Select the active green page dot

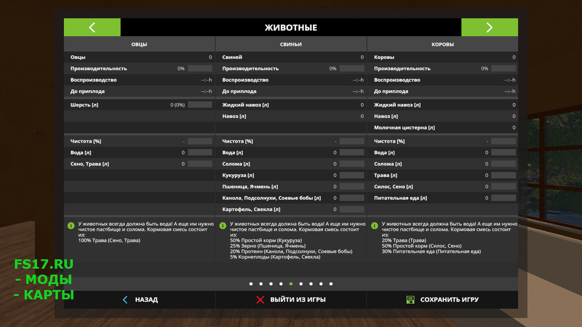291,284
